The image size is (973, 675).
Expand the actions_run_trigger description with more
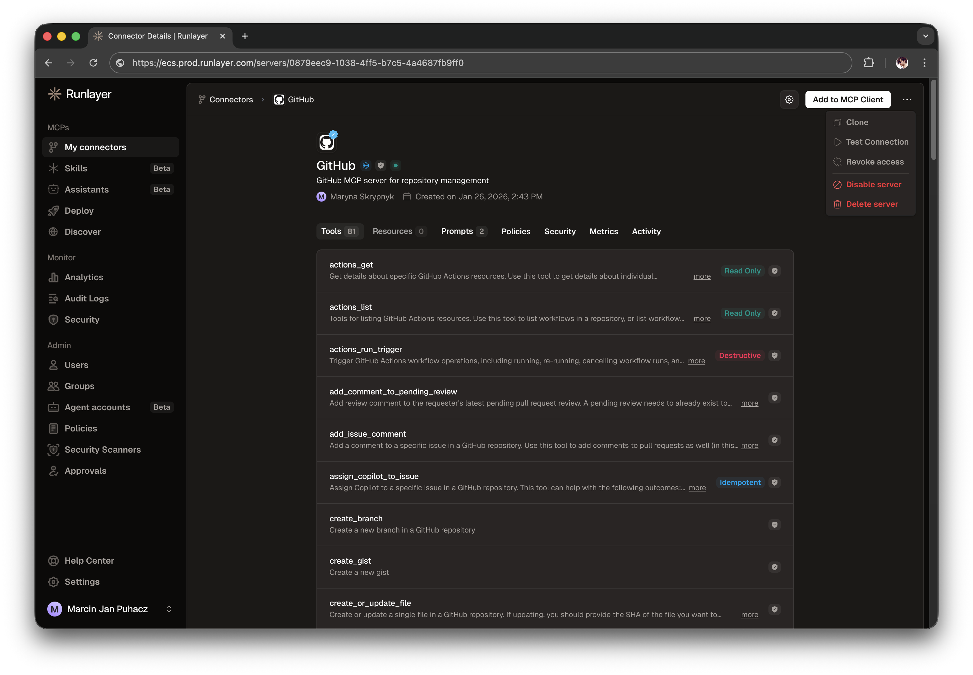tap(696, 361)
